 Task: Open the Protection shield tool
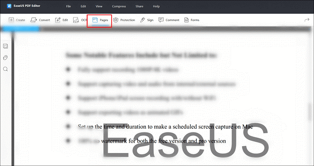(124, 20)
